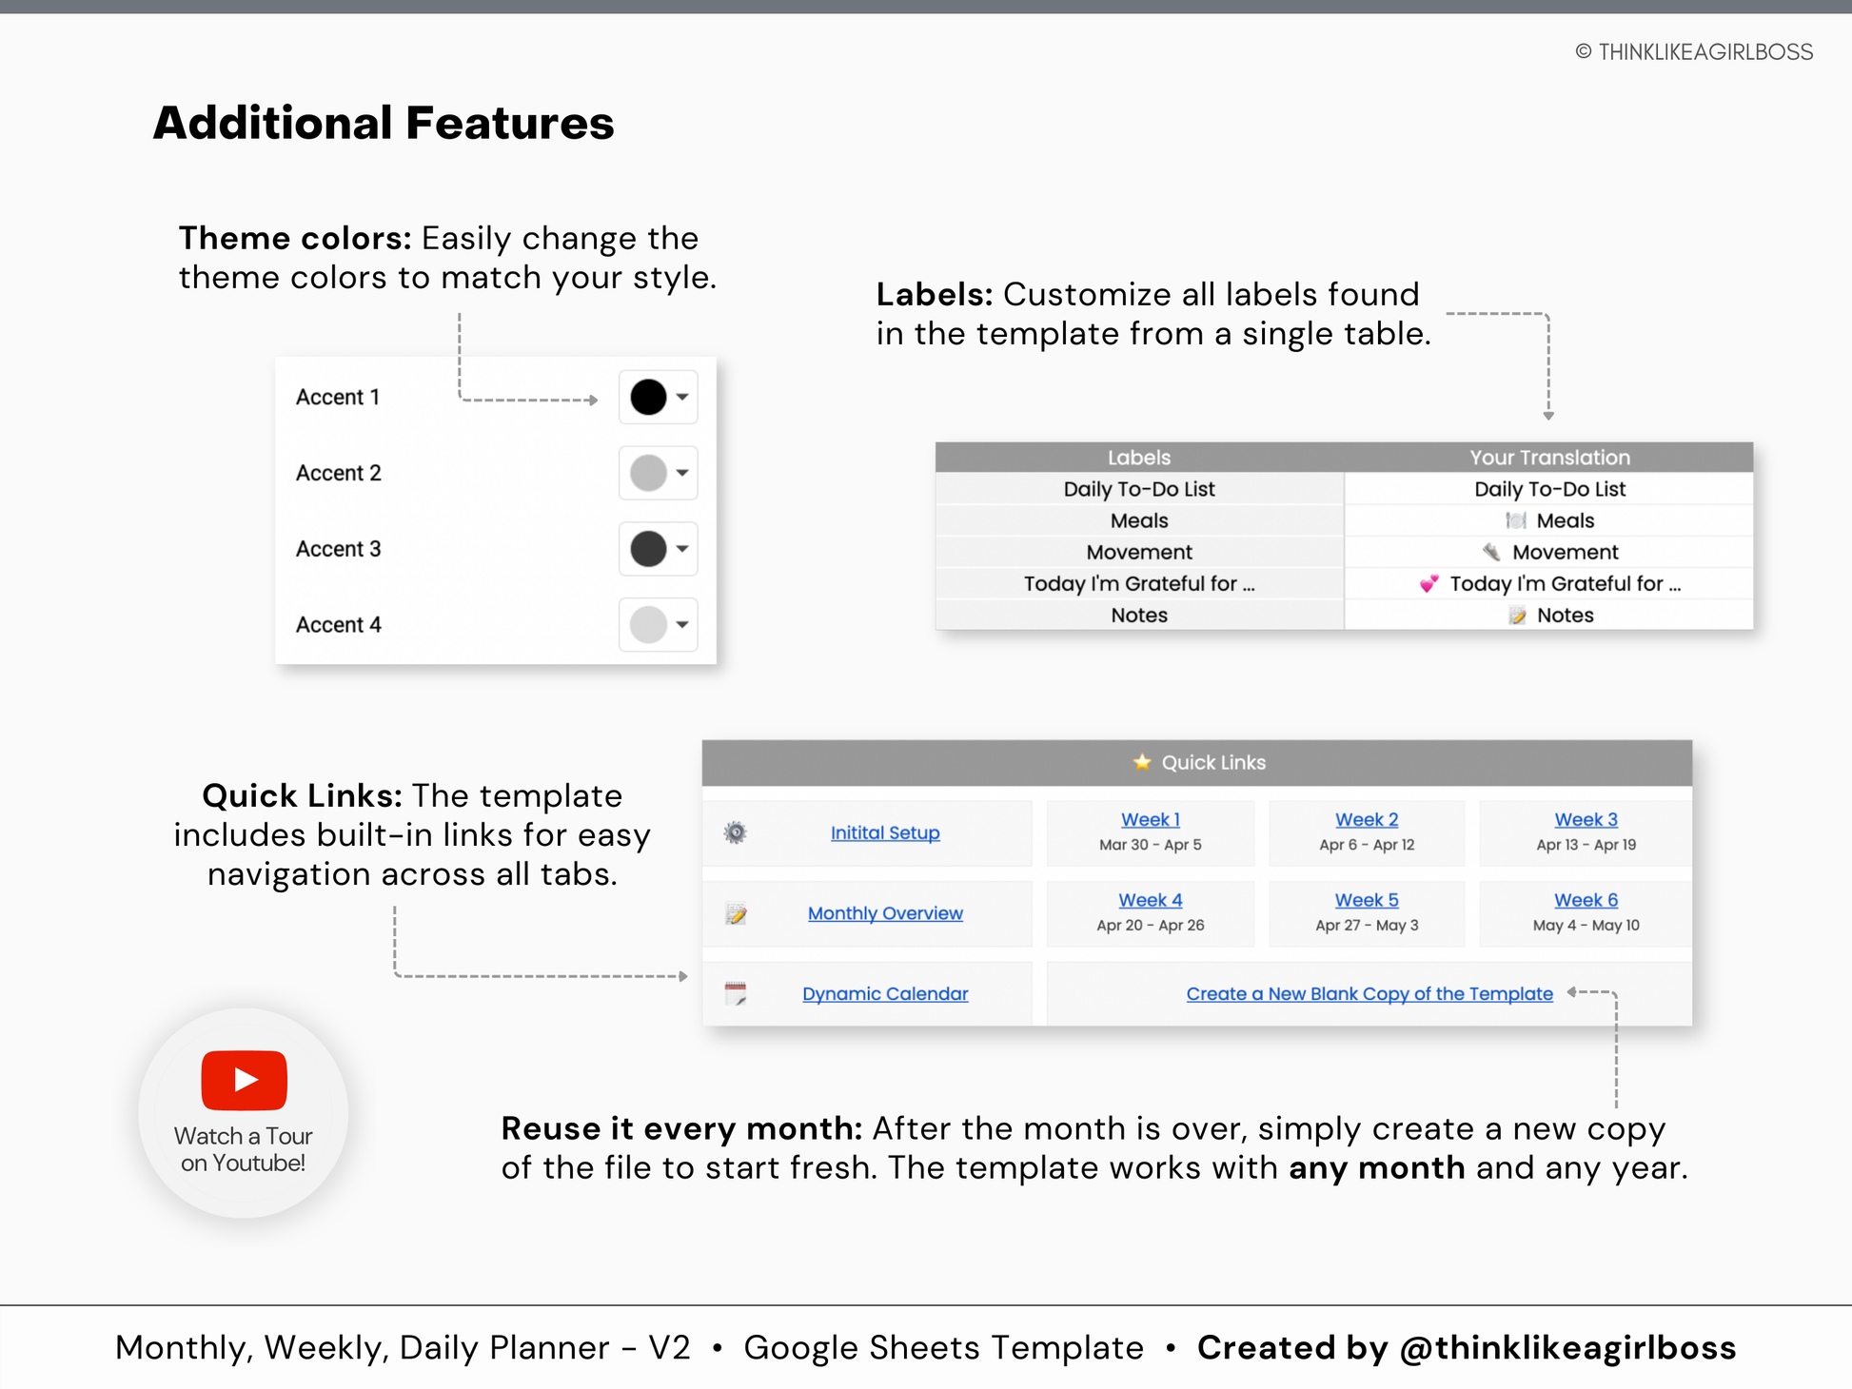Click the red YouTube play icon
This screenshot has width=1852, height=1389.
(x=244, y=1080)
